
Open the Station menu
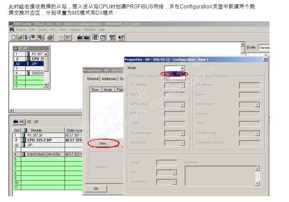[21, 30]
